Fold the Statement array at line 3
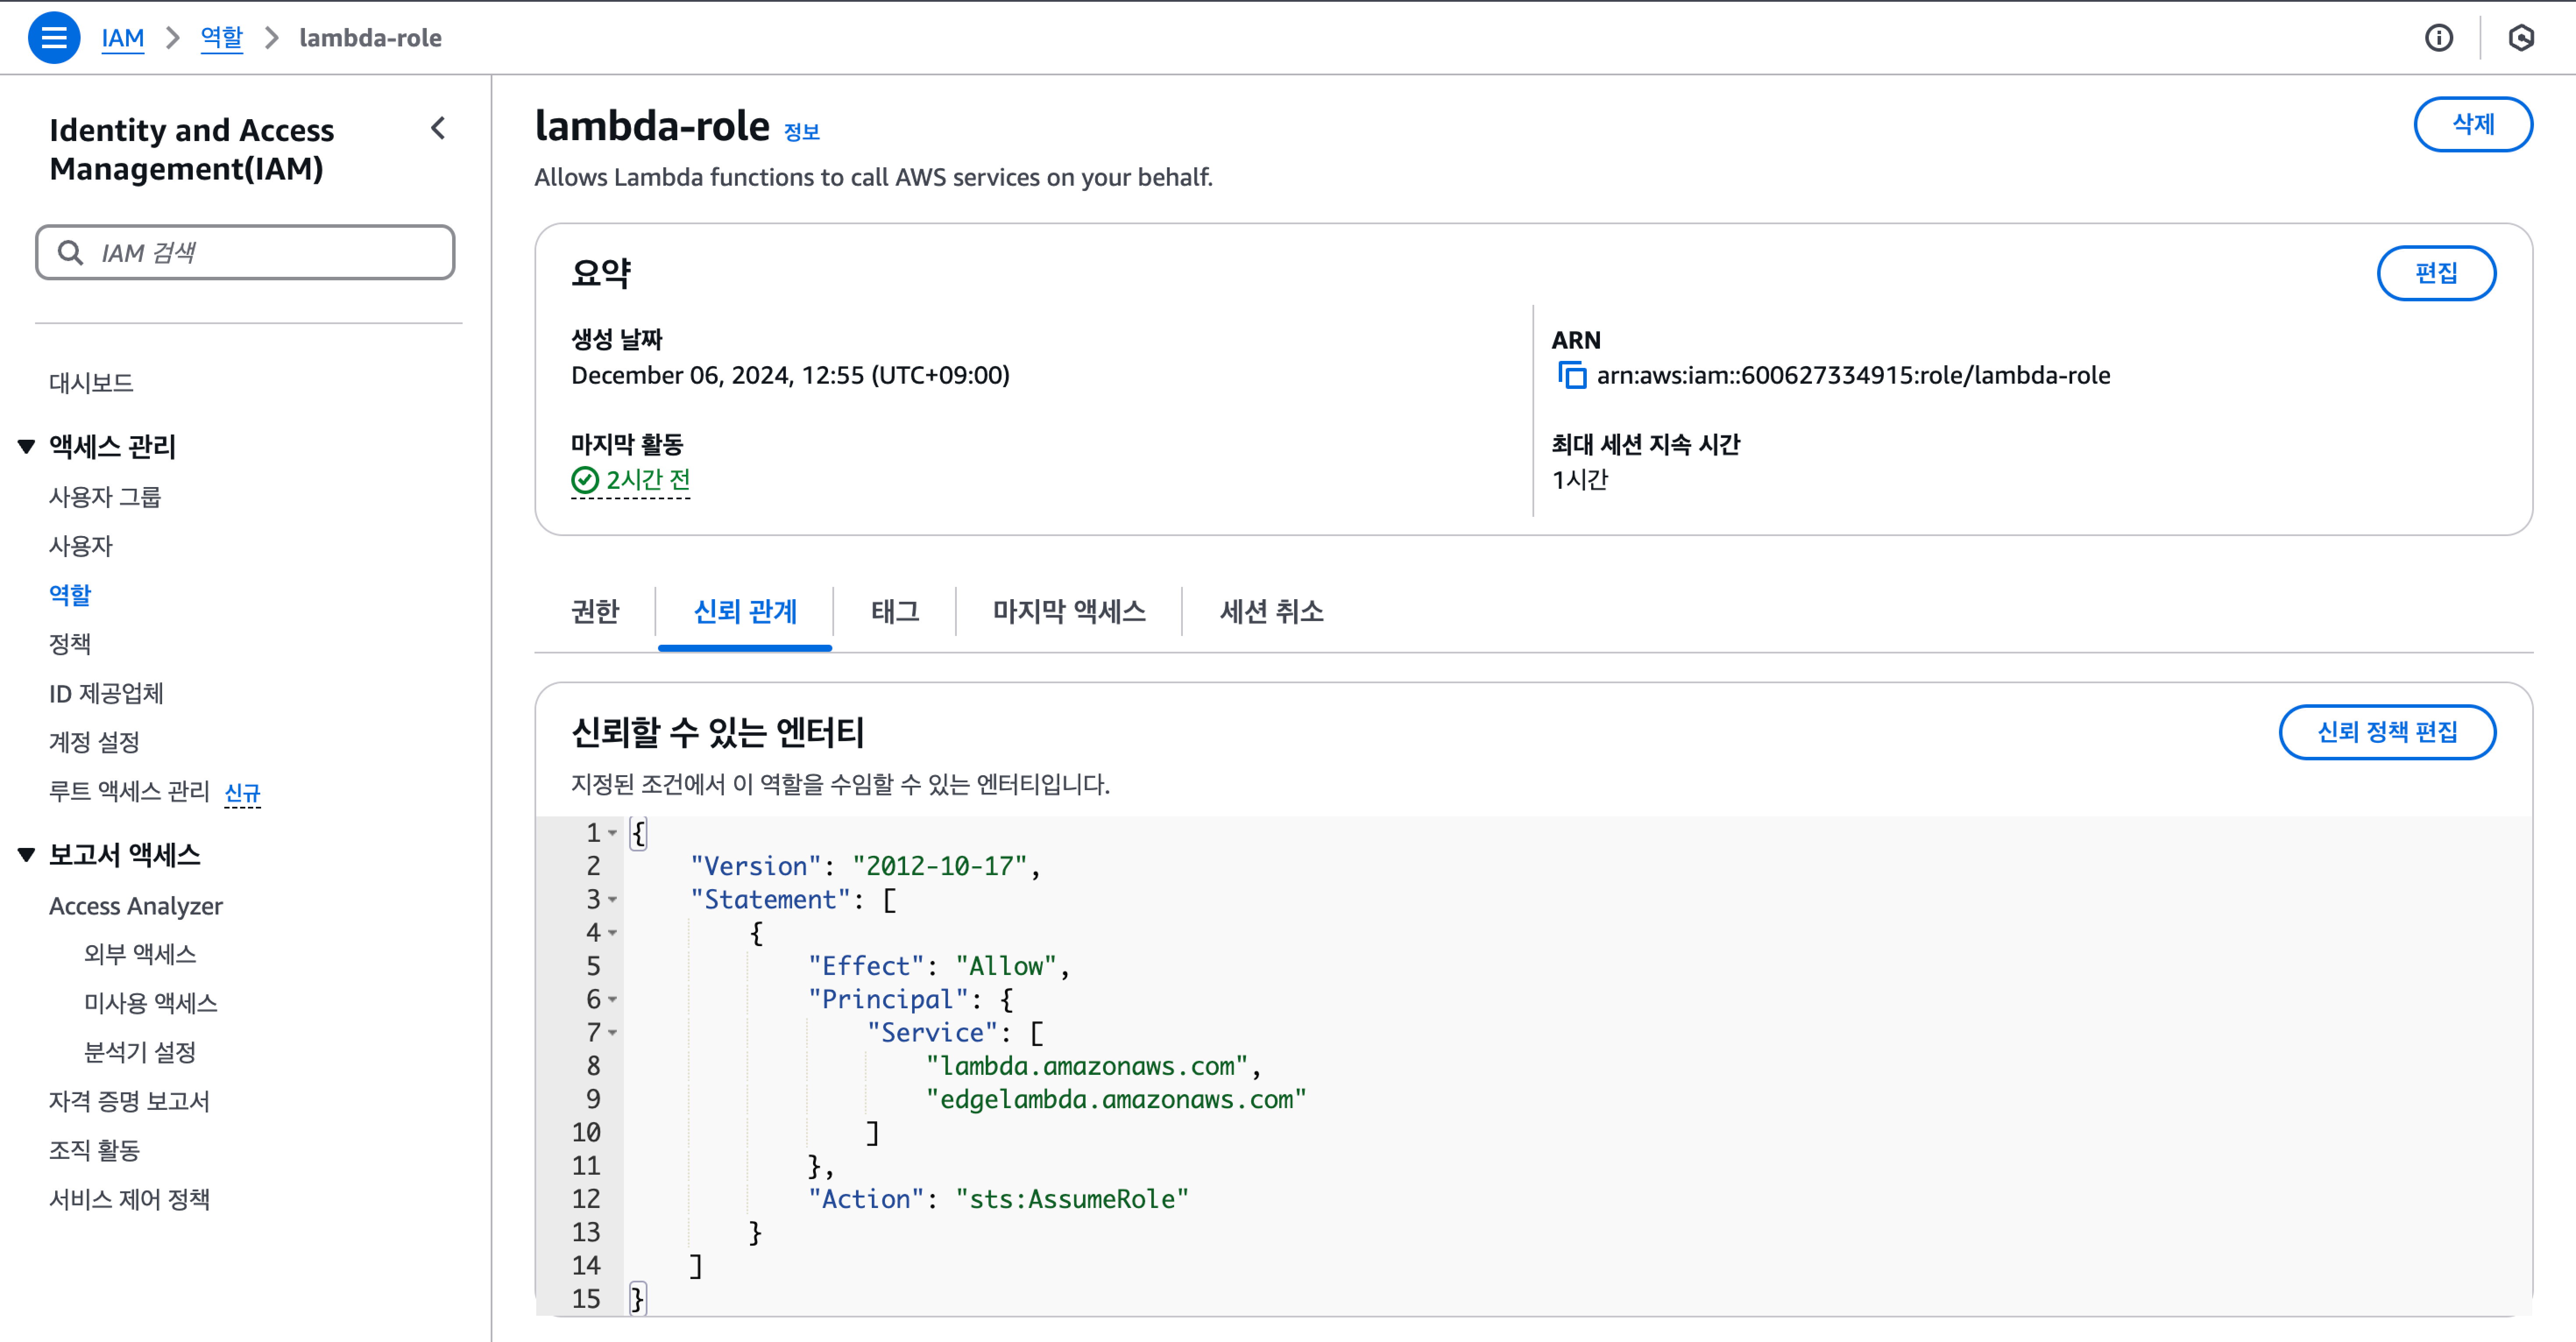 612,900
